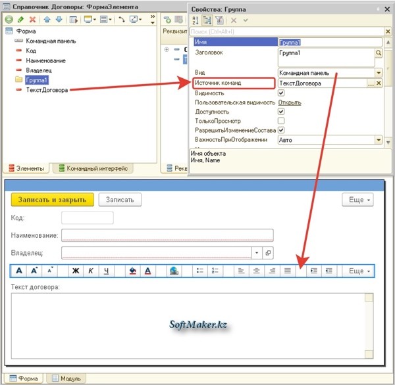Click the properties panel scroll down arrow
395x385 pixels.
click(388, 143)
